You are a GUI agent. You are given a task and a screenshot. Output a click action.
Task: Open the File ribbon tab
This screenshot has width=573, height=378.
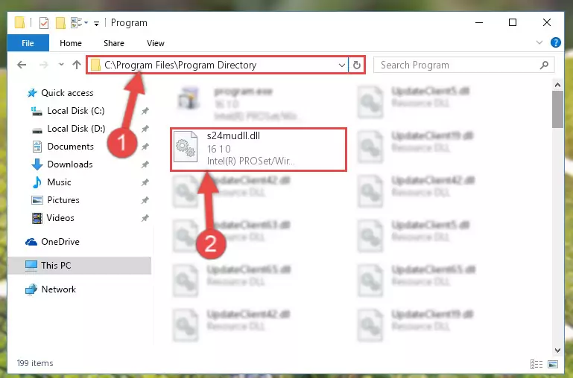28,43
